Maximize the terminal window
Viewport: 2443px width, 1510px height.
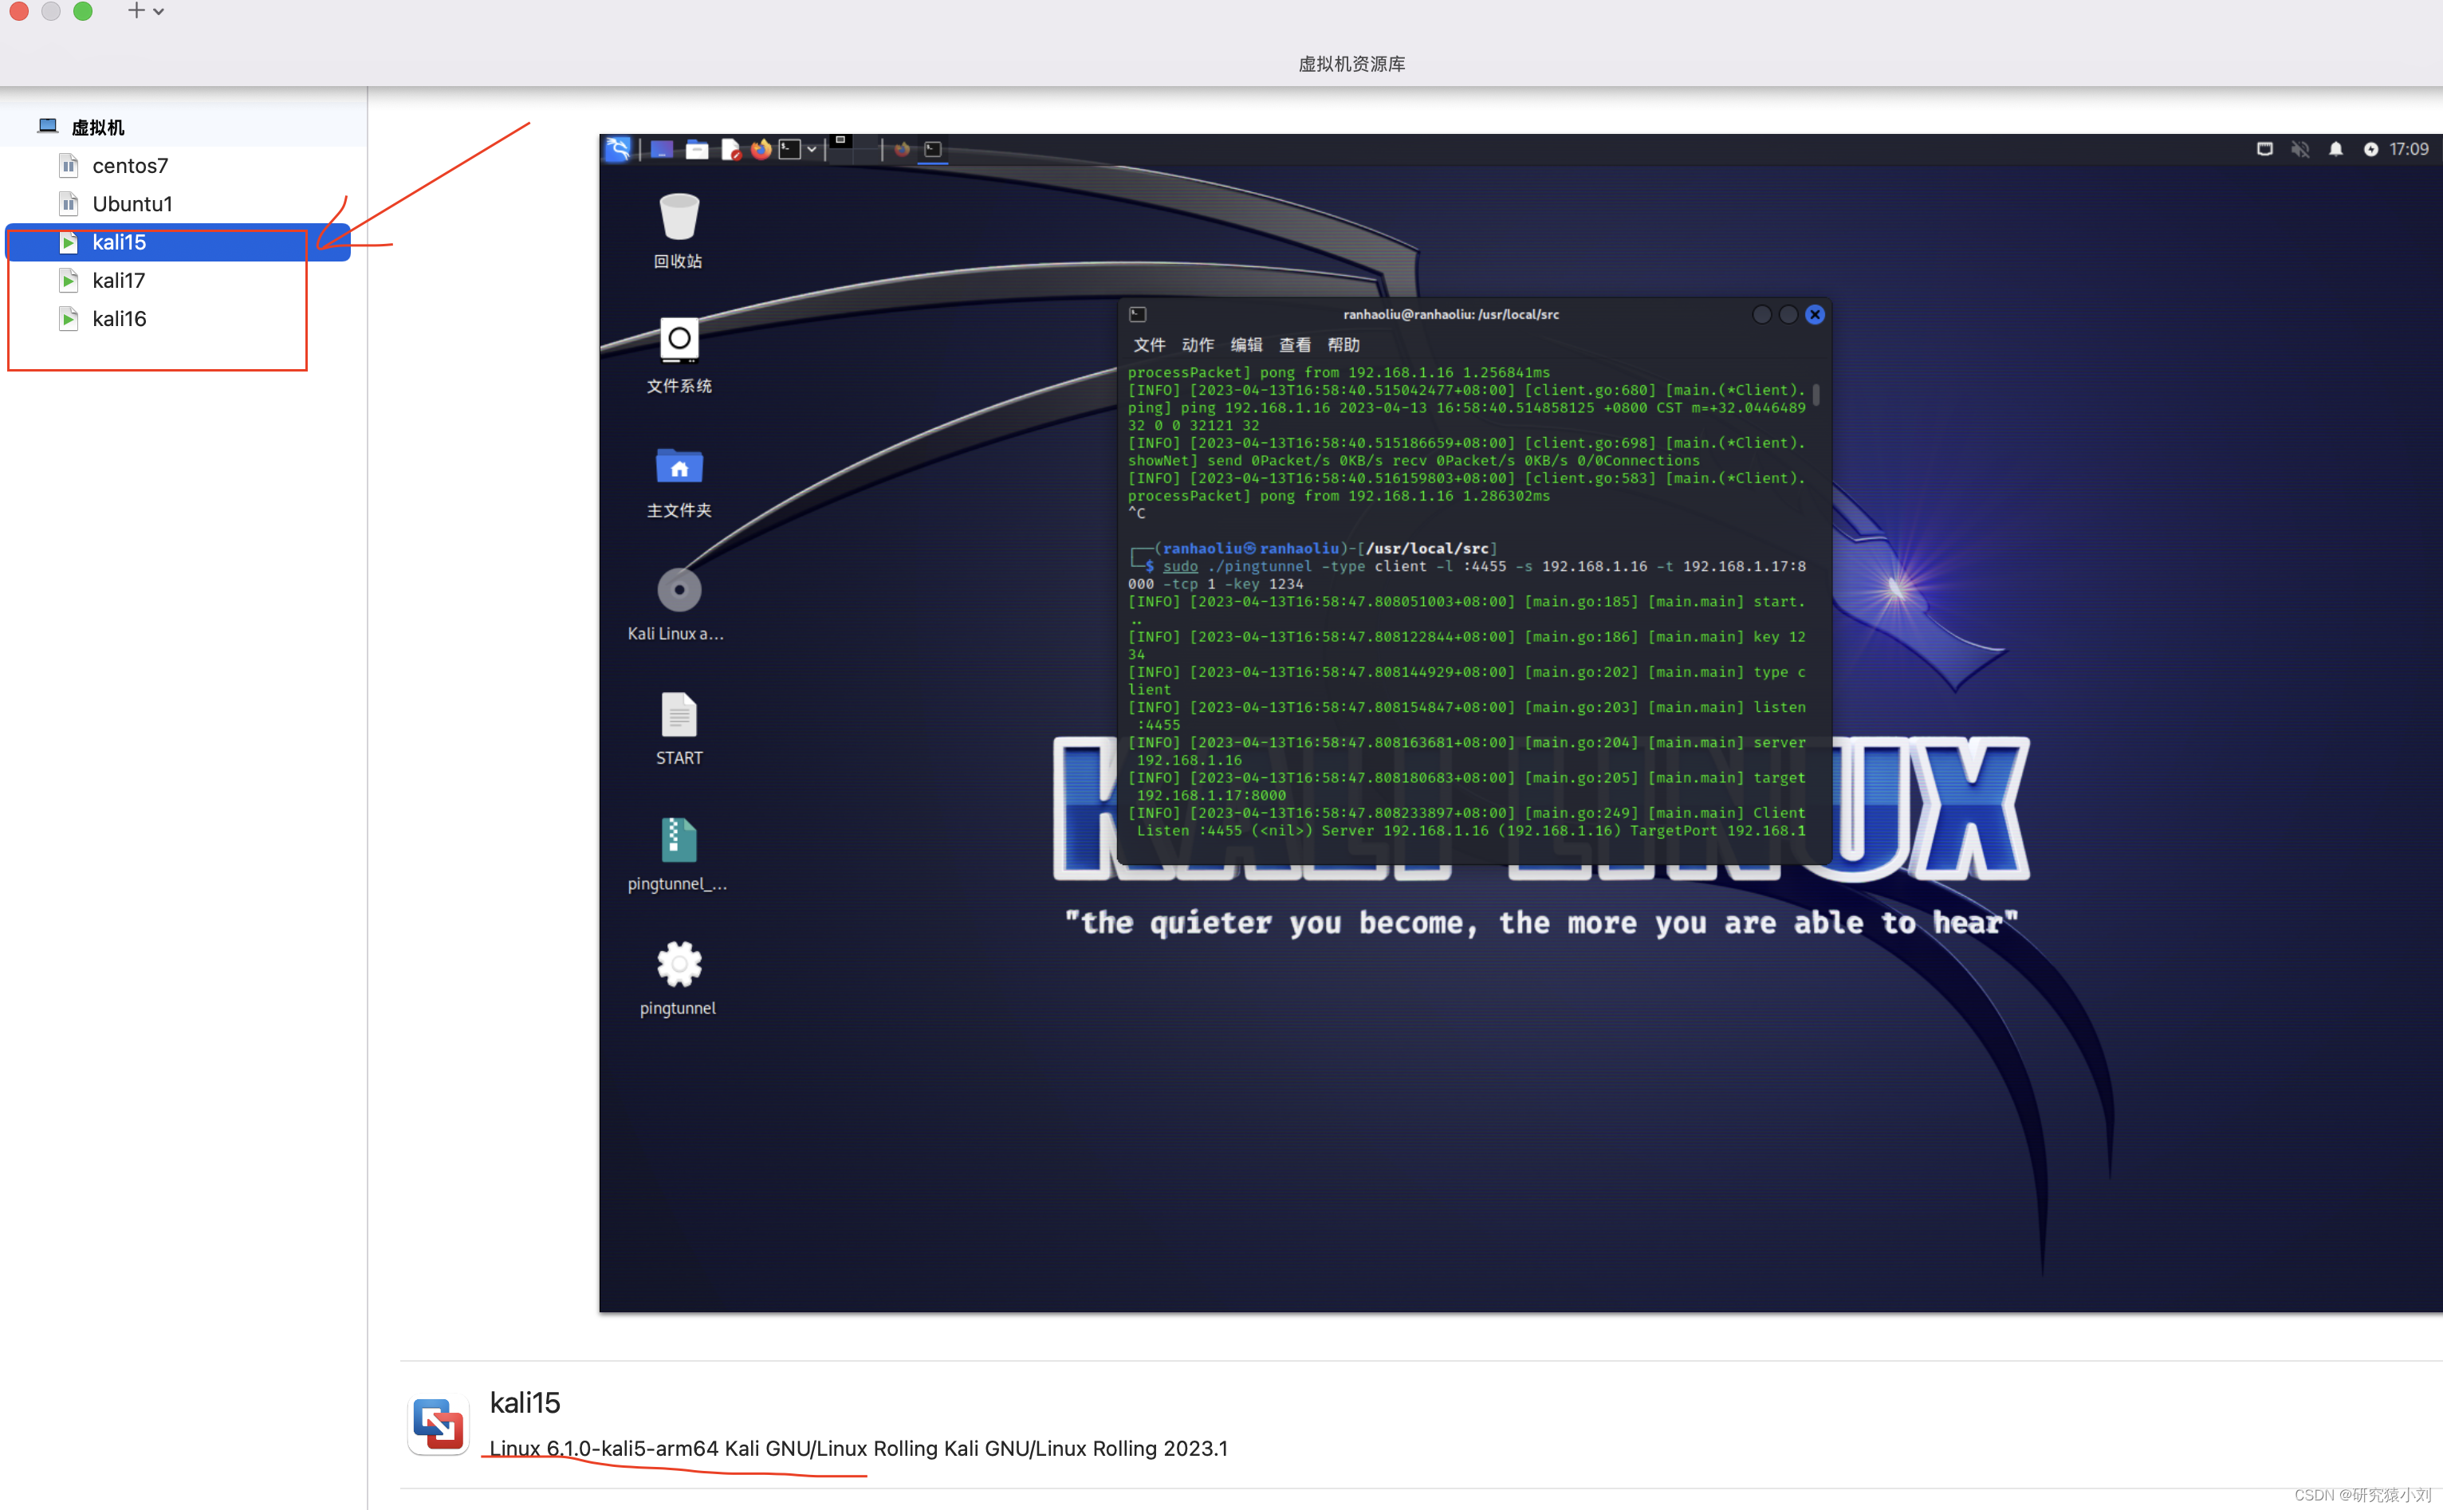point(1788,315)
